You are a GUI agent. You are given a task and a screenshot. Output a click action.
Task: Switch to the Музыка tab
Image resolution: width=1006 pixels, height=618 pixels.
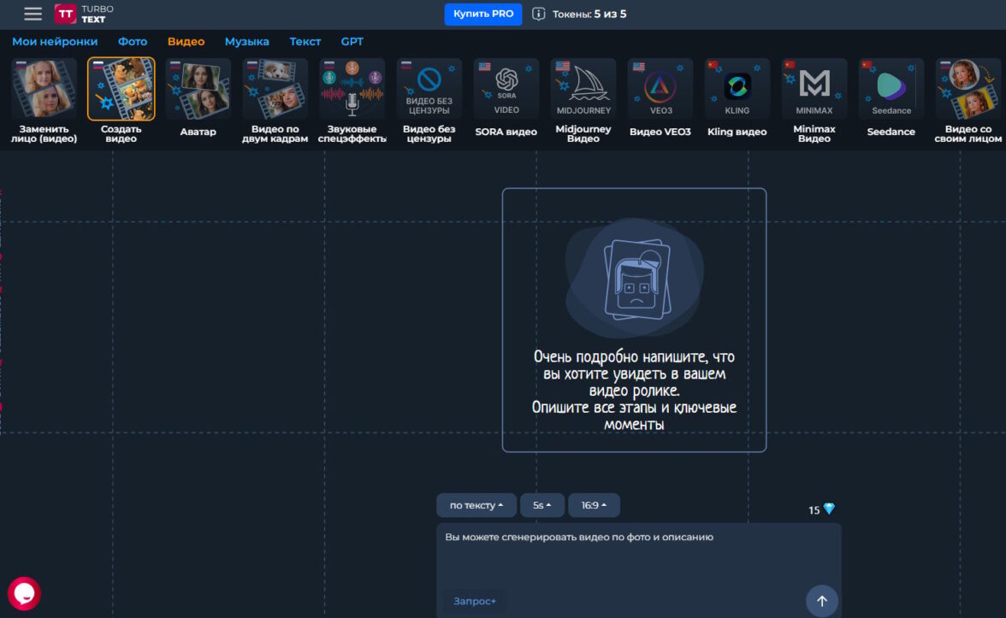tap(246, 41)
